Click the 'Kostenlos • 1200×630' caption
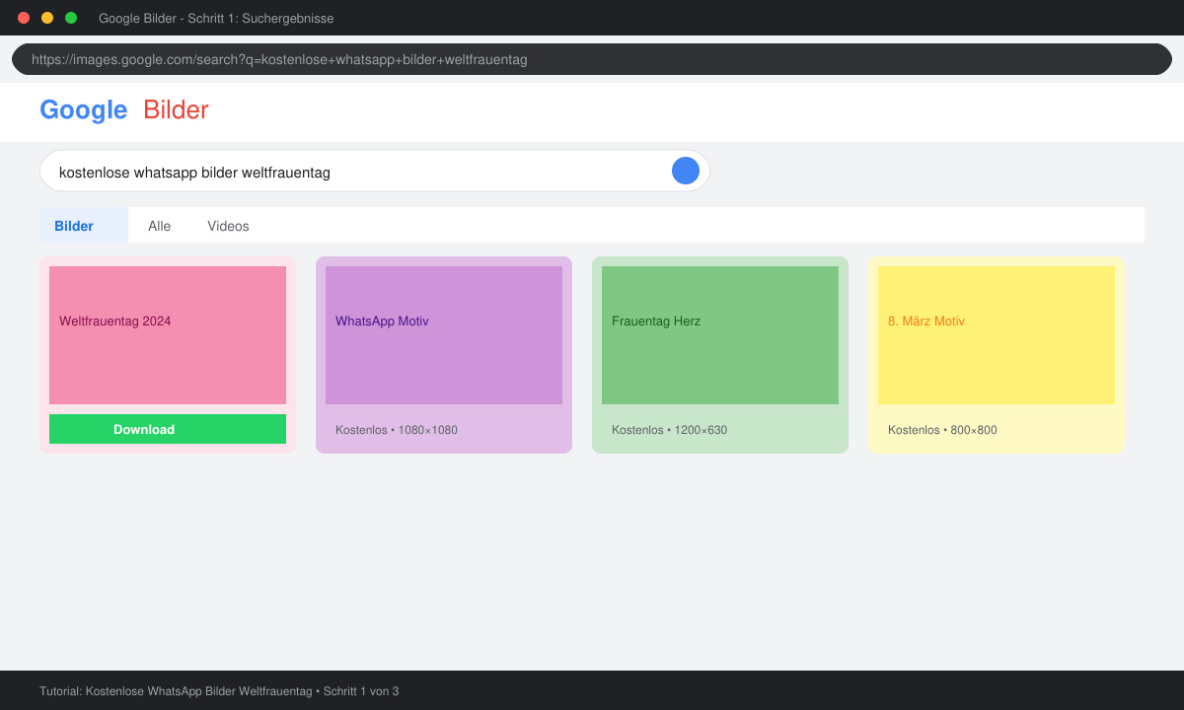The width and height of the screenshot is (1184, 710). [669, 430]
